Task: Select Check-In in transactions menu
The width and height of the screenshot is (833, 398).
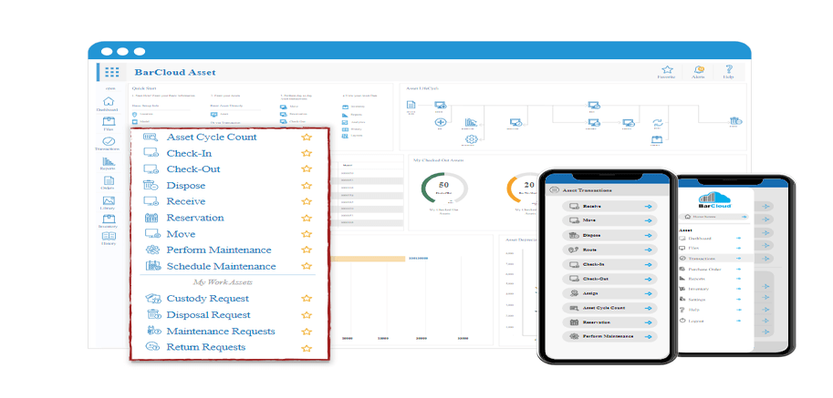Action: tap(189, 153)
